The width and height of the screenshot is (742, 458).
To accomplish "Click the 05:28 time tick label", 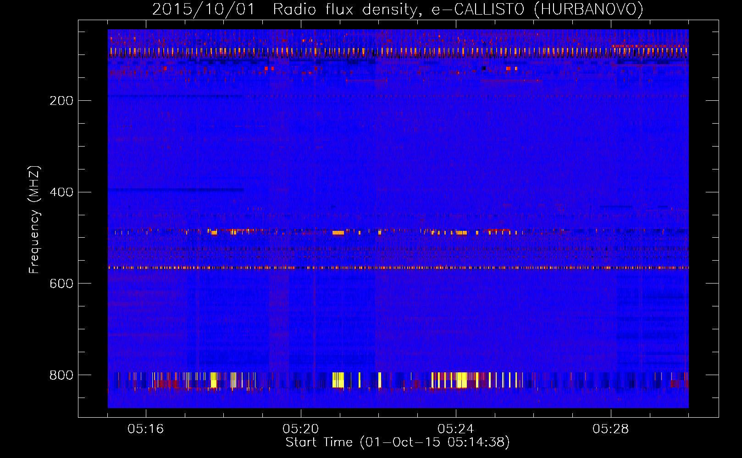I will (611, 429).
